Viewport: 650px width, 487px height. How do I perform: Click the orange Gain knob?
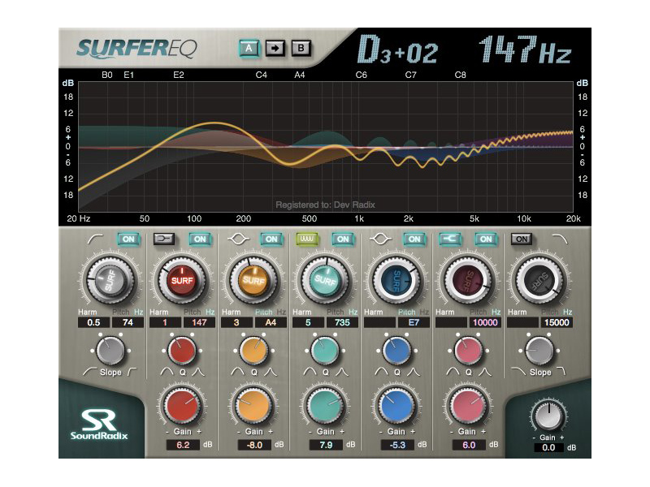click(253, 406)
